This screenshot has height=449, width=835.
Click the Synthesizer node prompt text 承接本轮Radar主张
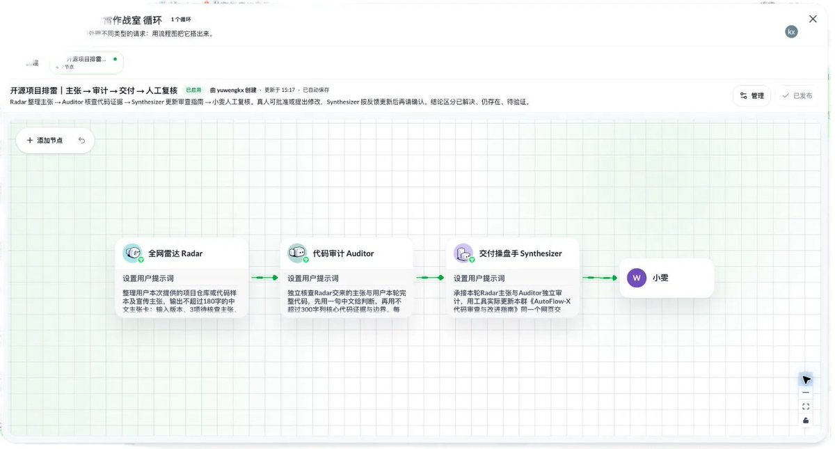[x=514, y=300]
